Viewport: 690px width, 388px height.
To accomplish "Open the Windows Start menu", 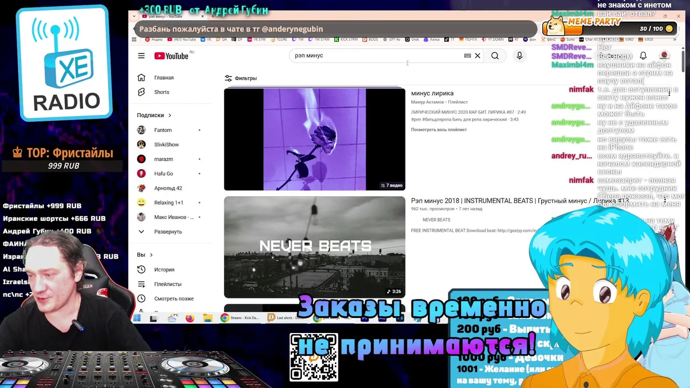I will [137, 318].
